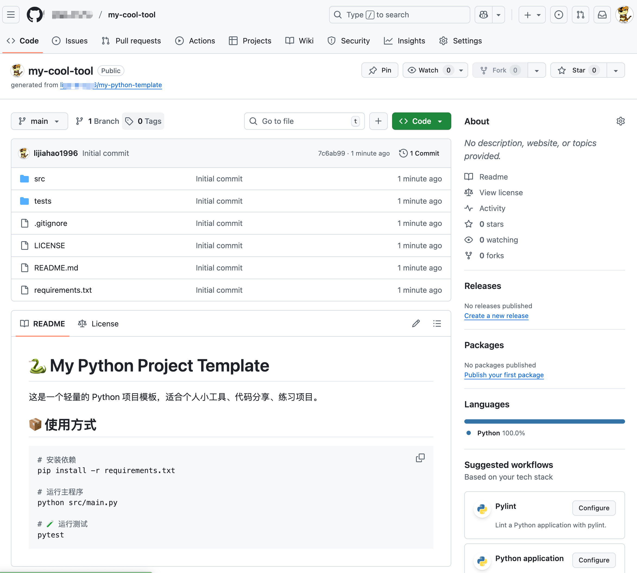Open the global pull requests icon
637x573 pixels.
pos(580,15)
